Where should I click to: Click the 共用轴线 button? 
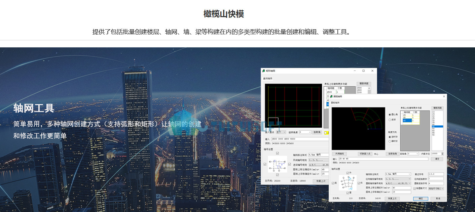coord(339,154)
